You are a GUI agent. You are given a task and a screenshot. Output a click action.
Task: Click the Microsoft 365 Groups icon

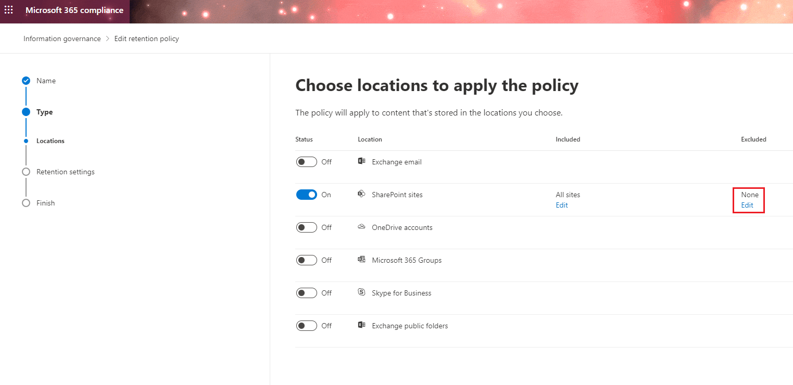point(361,260)
